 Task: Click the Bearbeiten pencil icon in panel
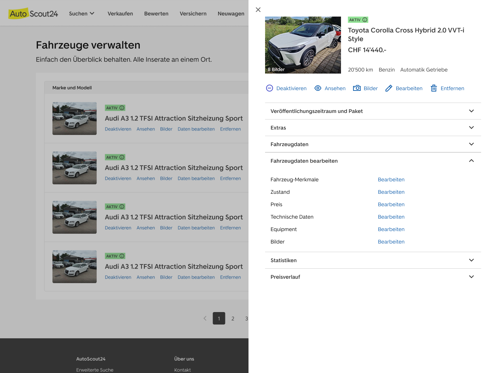coord(389,88)
